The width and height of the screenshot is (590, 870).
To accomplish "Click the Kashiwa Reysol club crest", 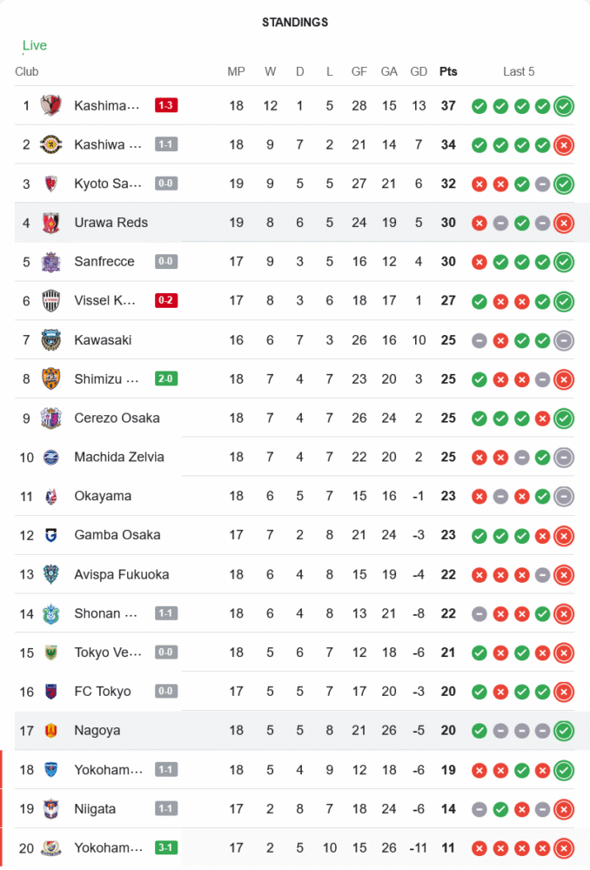I will 51,145.
